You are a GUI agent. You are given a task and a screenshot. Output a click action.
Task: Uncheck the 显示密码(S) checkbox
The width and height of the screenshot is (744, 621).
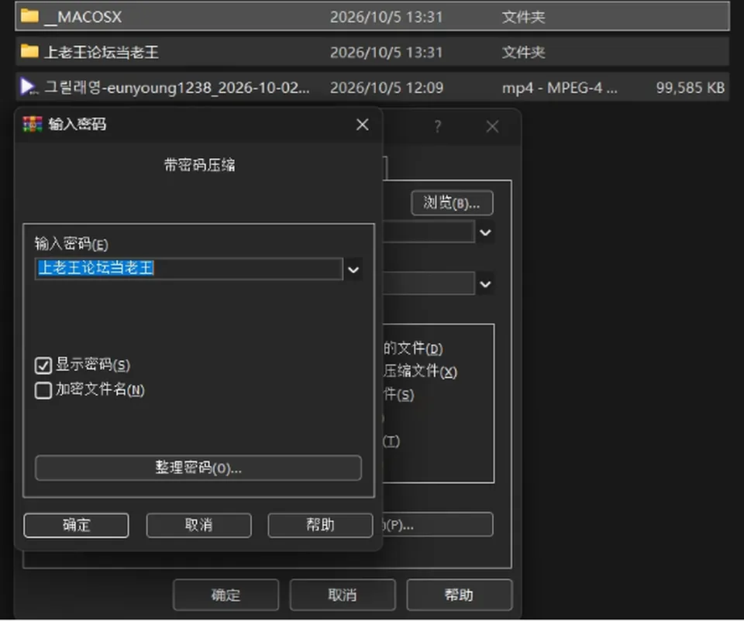43,365
